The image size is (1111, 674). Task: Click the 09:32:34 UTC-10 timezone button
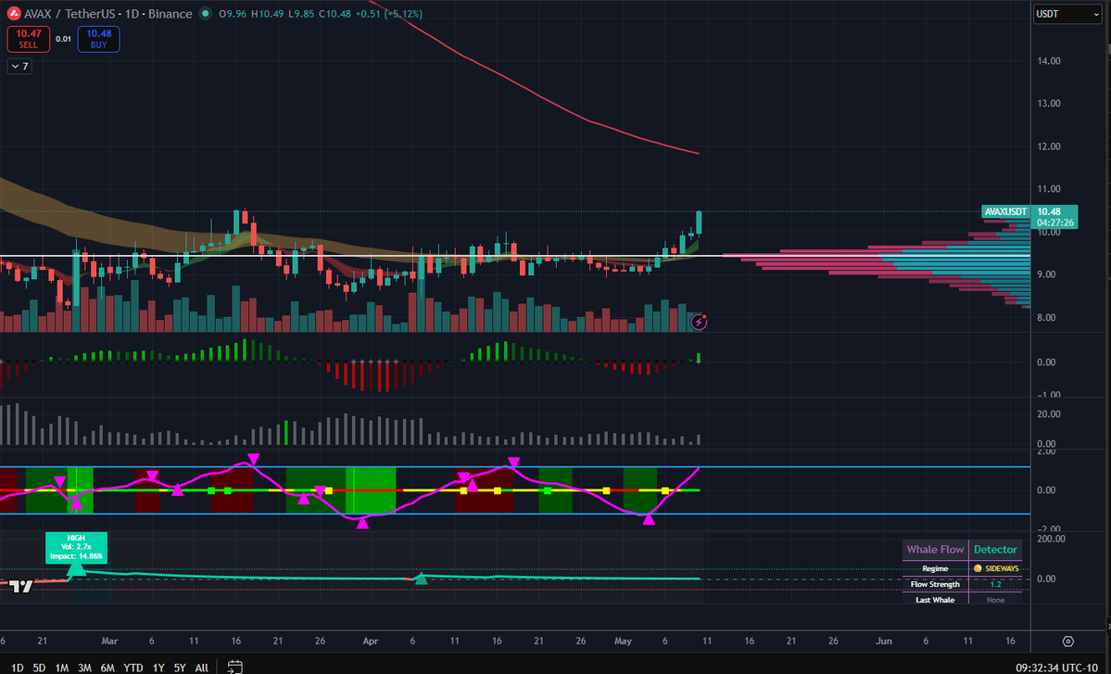pos(1056,668)
